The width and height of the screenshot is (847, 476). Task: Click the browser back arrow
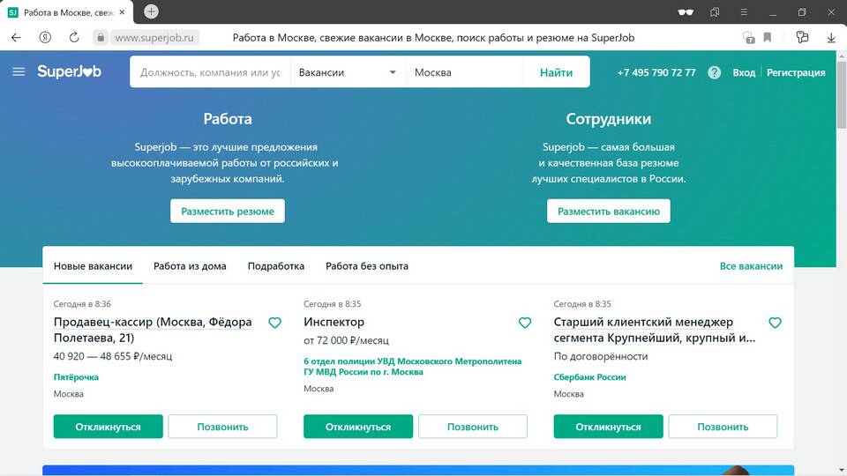(x=16, y=38)
